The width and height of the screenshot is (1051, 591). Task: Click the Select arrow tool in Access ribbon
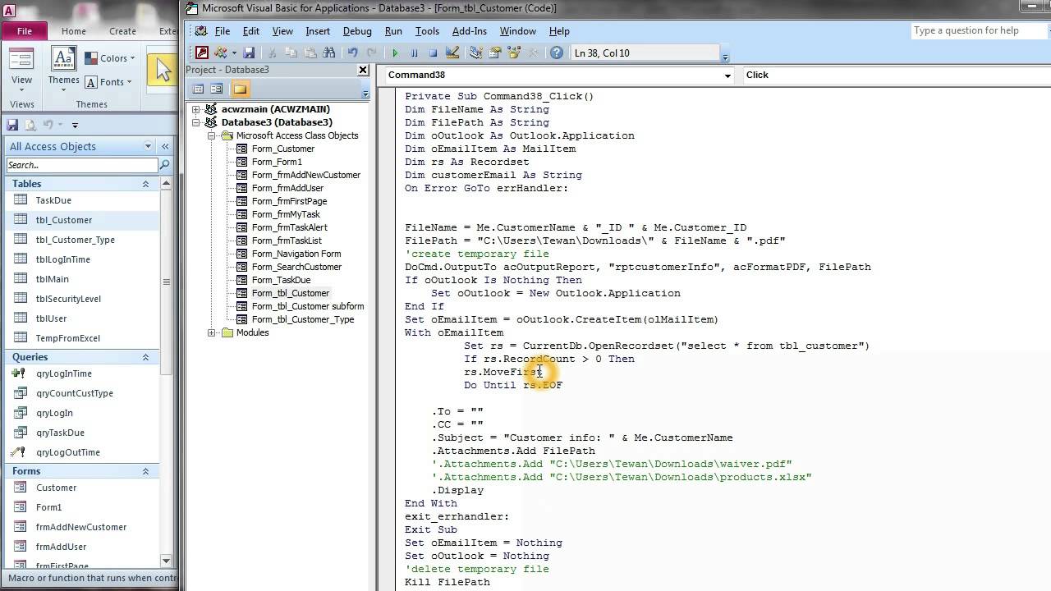coord(163,70)
